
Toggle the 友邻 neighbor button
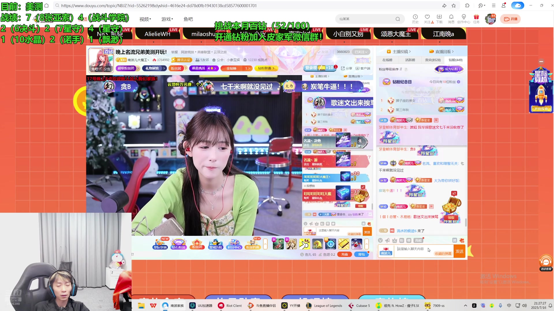323,52
